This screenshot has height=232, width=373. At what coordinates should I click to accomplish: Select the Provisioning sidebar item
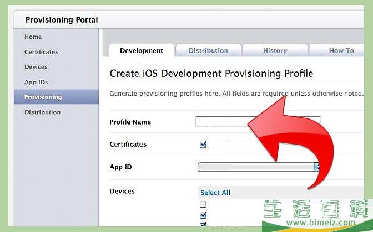click(x=56, y=97)
